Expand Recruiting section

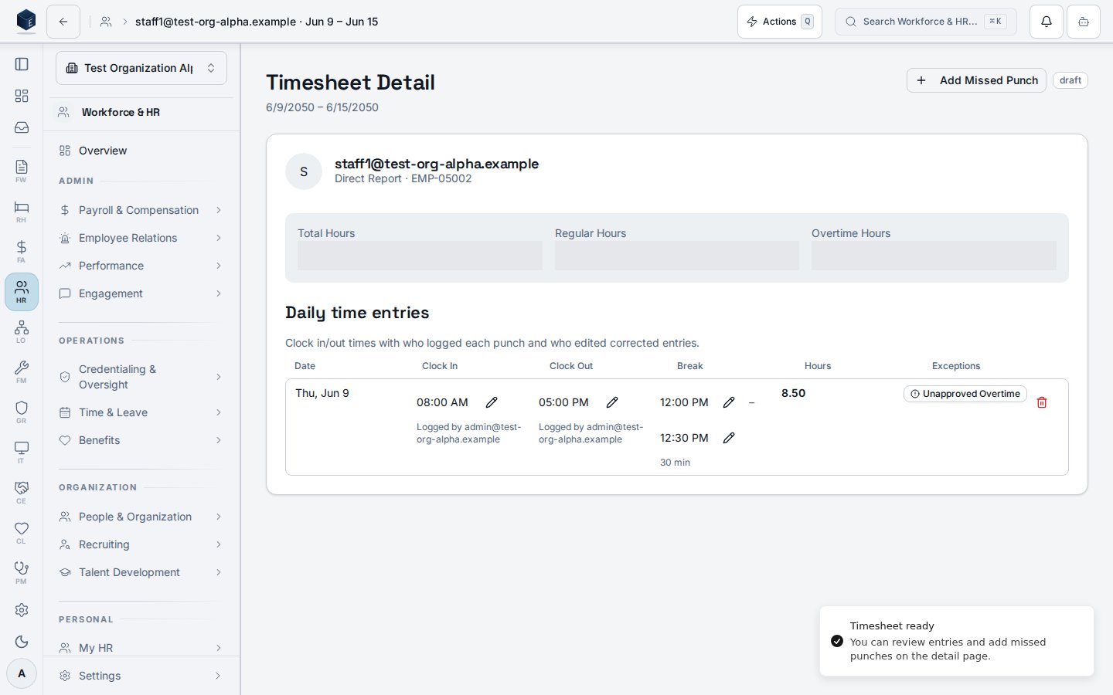pos(141,544)
